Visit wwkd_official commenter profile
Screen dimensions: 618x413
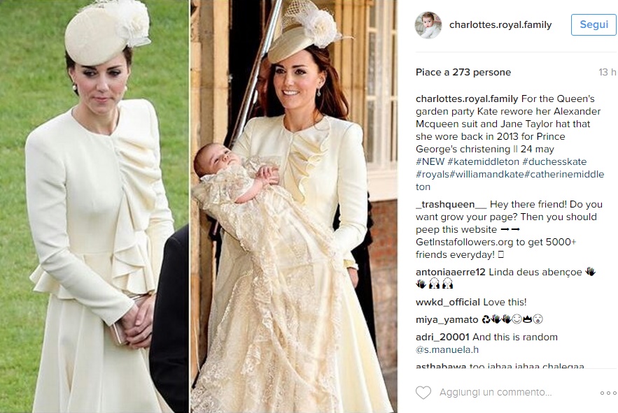(x=448, y=303)
